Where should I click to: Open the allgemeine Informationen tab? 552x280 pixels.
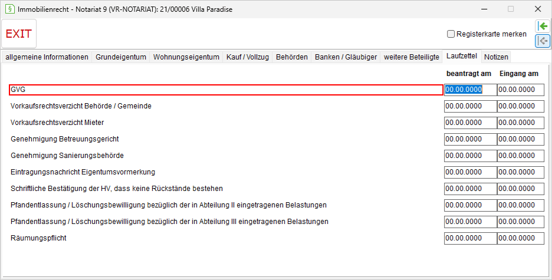(x=47, y=57)
